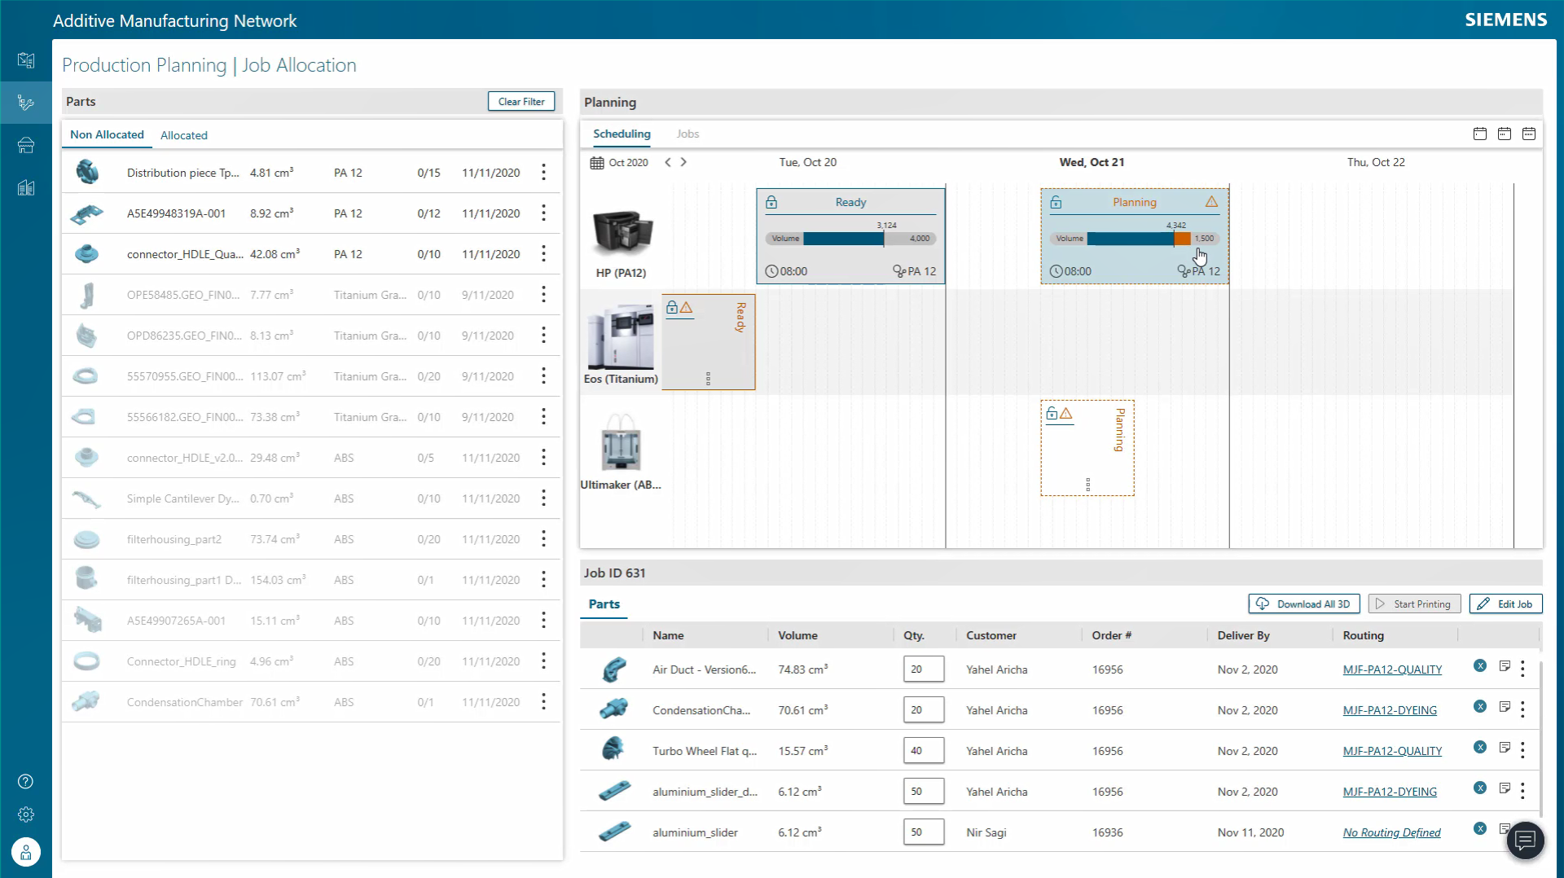
Task: Click the next date navigation chevron
Action: [683, 162]
